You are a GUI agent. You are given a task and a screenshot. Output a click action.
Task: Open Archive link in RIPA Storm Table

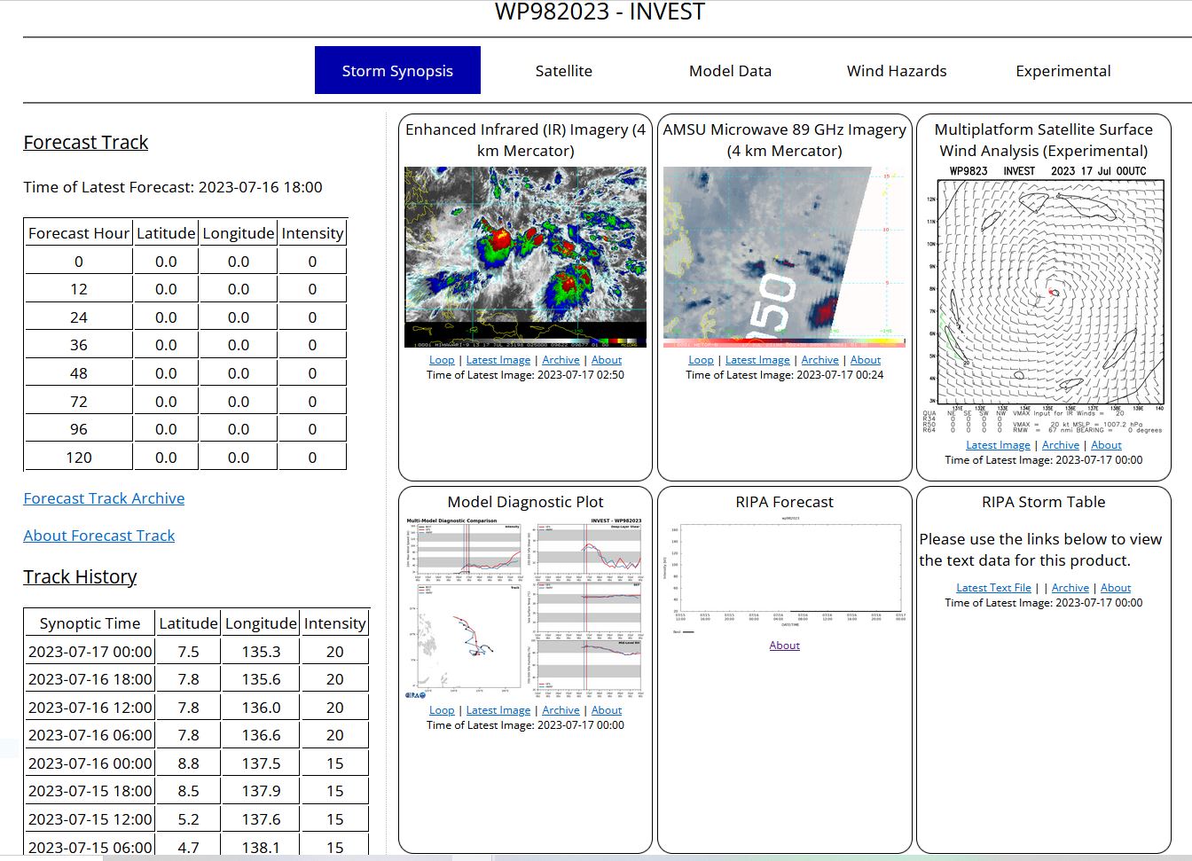pyautogui.click(x=1070, y=588)
